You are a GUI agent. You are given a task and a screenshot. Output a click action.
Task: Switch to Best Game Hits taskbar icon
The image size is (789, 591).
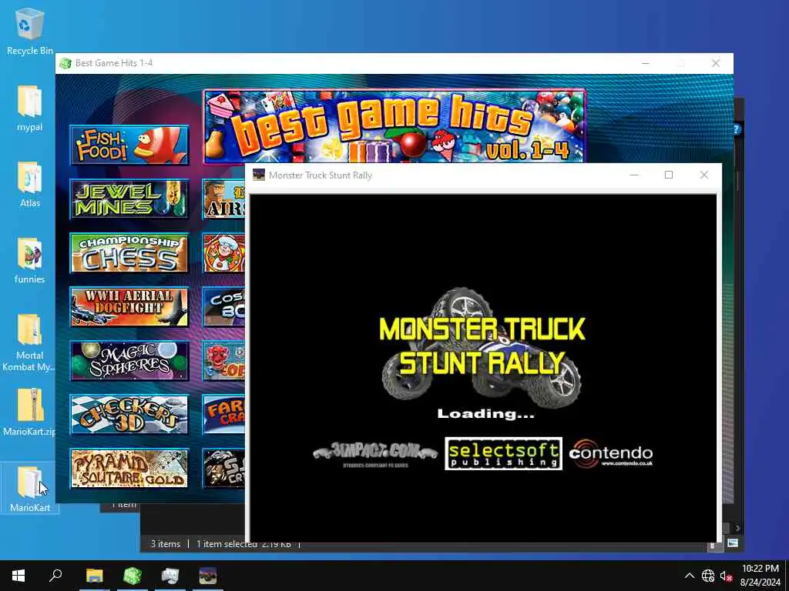point(133,576)
